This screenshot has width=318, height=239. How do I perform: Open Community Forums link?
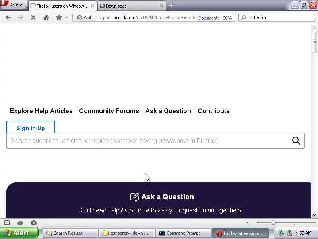(x=109, y=111)
